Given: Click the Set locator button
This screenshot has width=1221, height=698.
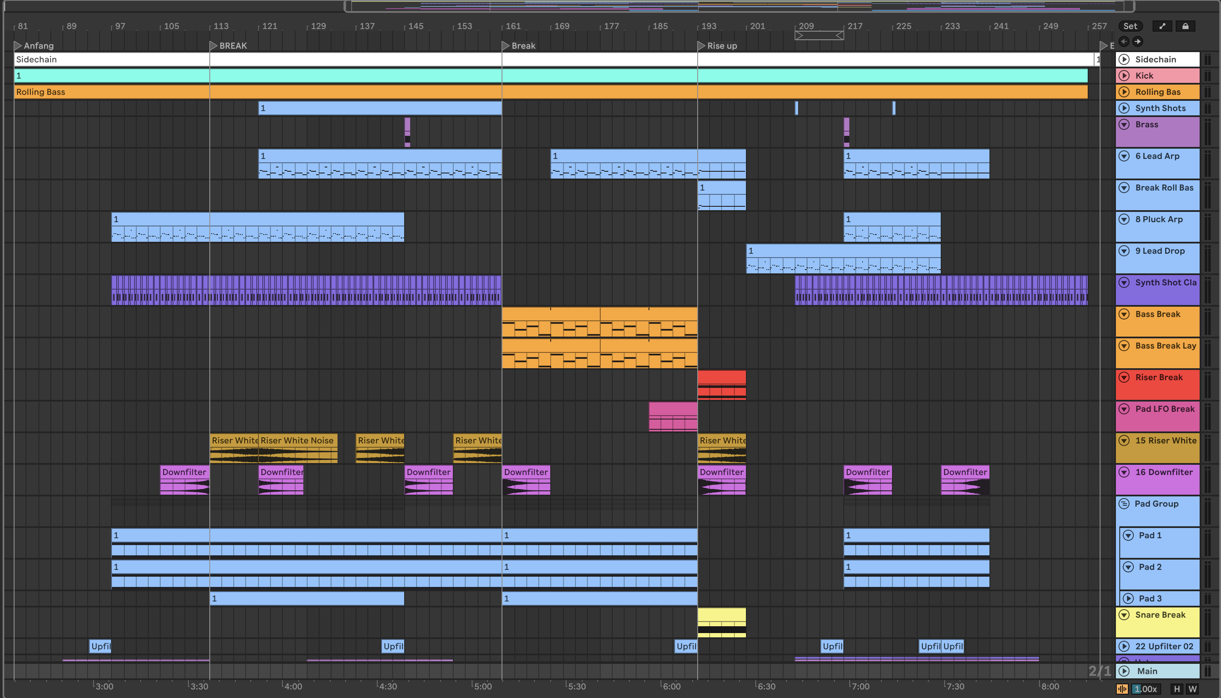Looking at the screenshot, I should click(1130, 26).
